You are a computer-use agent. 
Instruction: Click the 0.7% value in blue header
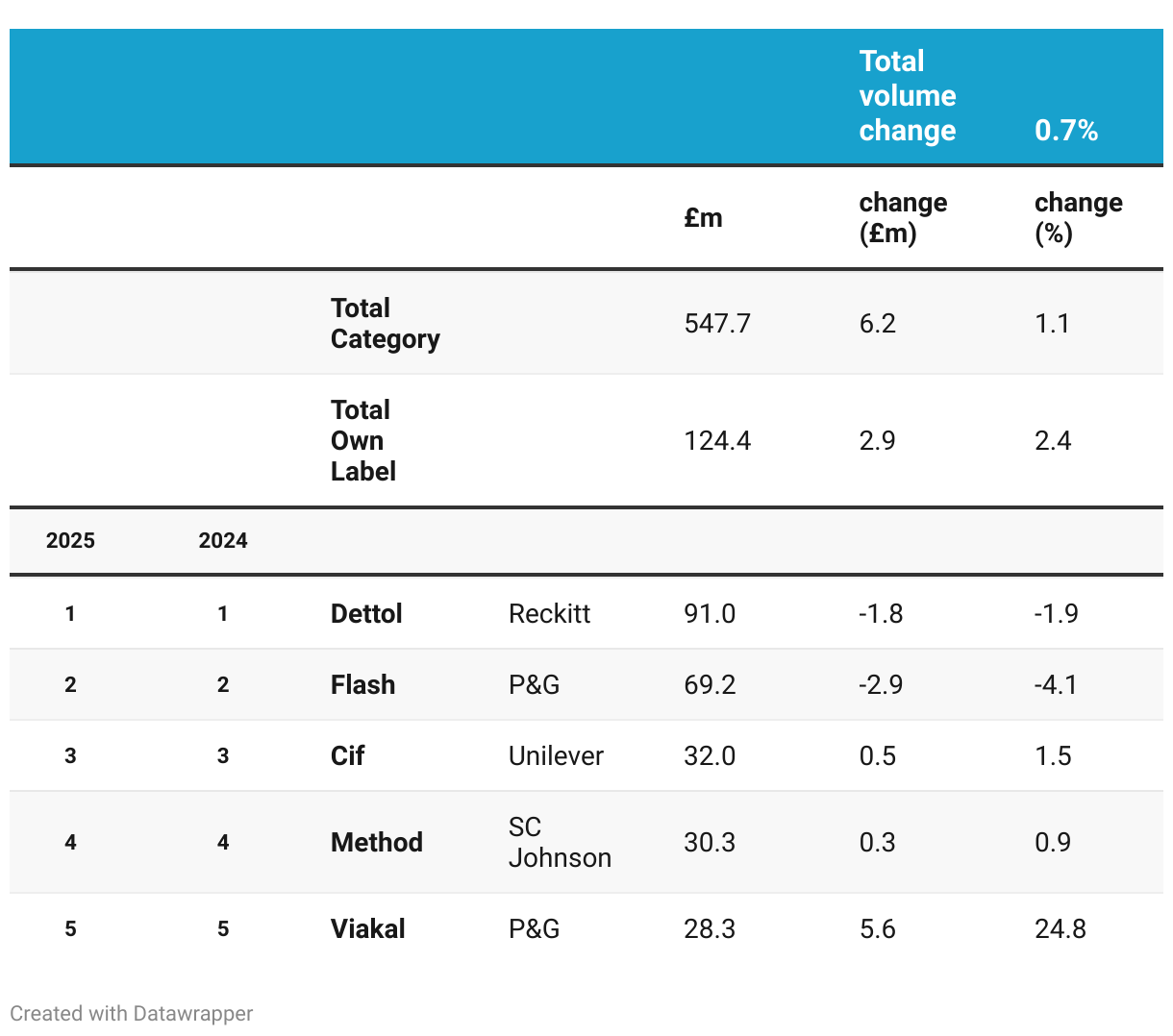click(1066, 130)
